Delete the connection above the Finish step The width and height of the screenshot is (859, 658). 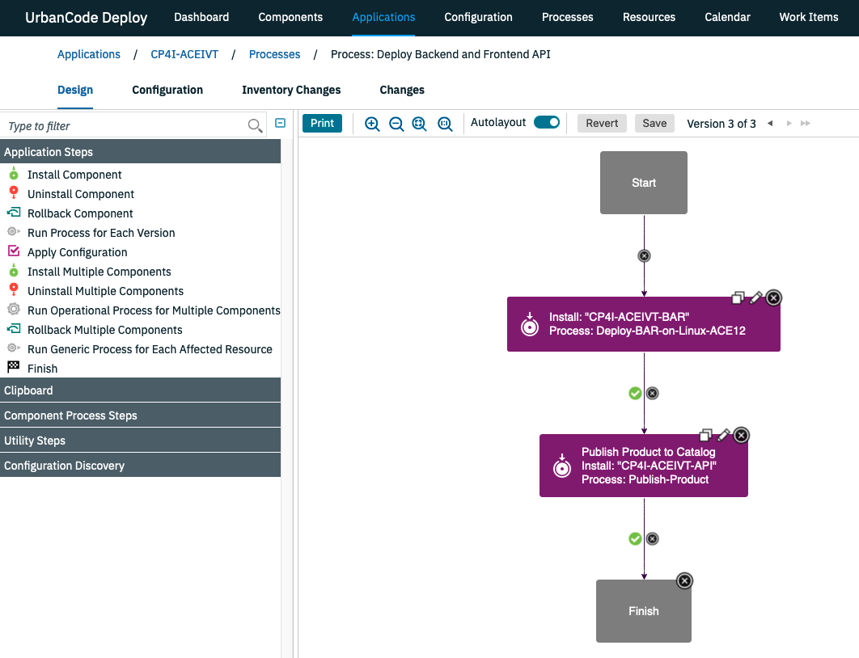(x=653, y=538)
